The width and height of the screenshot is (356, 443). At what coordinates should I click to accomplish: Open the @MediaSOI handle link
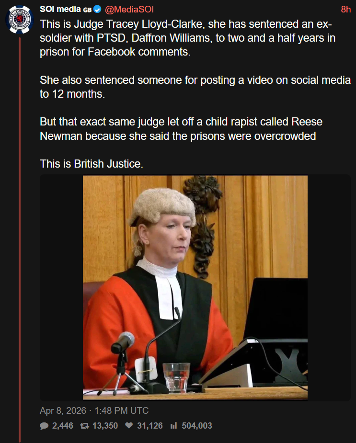click(x=129, y=9)
